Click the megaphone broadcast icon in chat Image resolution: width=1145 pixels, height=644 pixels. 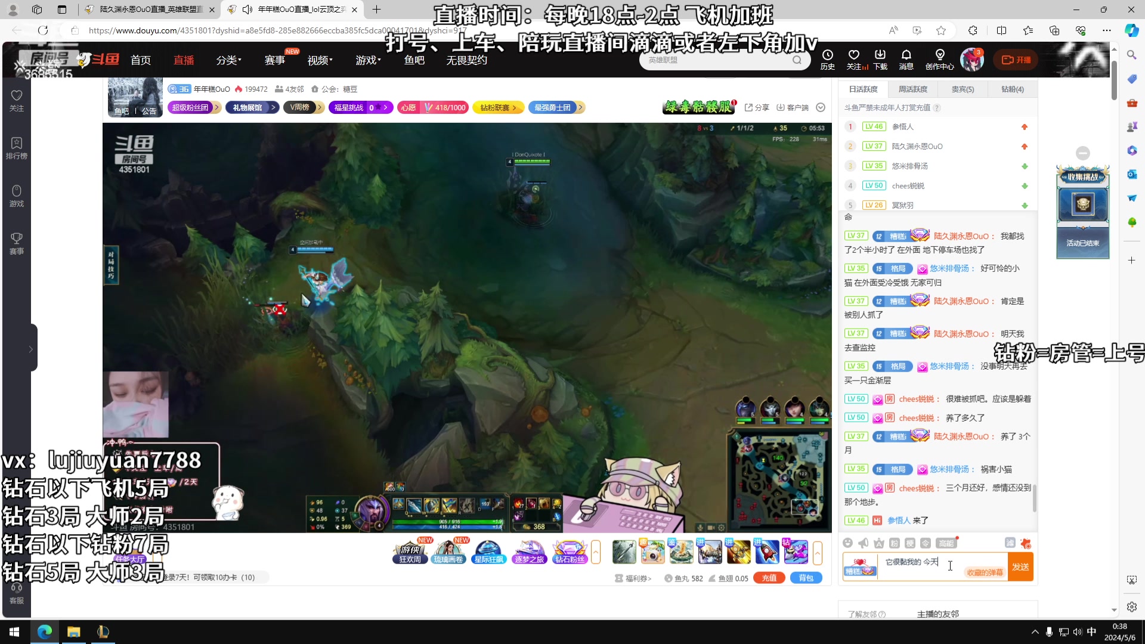(863, 543)
